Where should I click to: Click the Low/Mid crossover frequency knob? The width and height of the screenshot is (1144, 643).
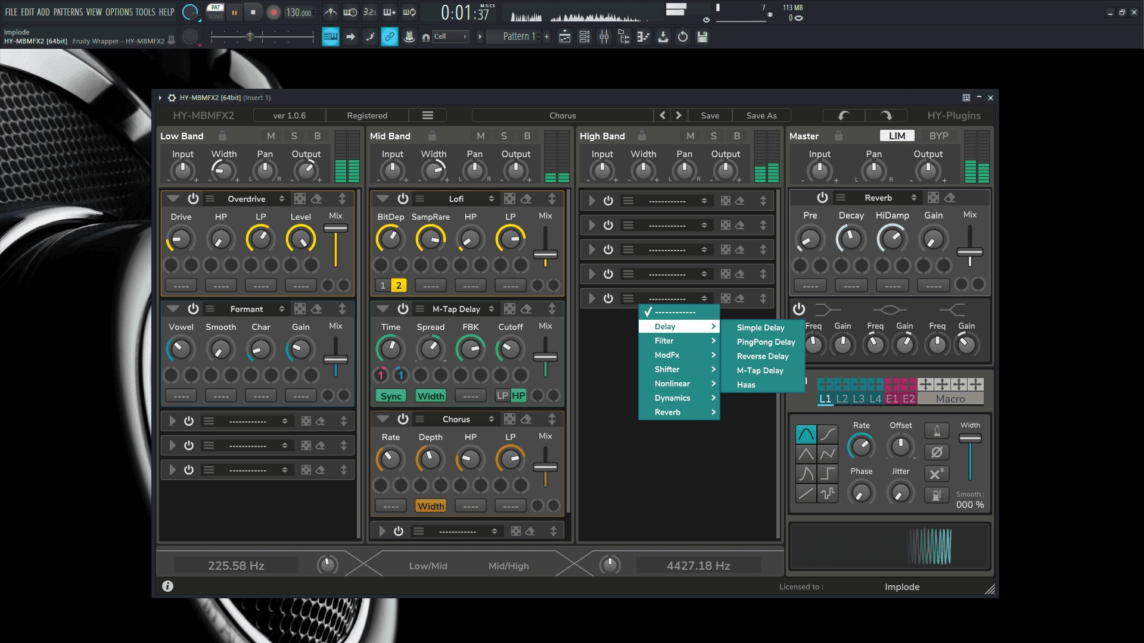point(327,565)
